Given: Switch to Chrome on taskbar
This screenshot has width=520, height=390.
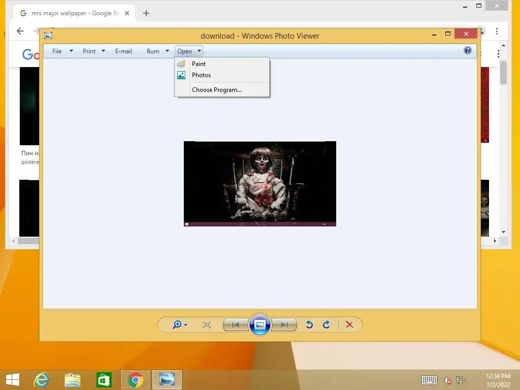Looking at the screenshot, I should [135, 380].
